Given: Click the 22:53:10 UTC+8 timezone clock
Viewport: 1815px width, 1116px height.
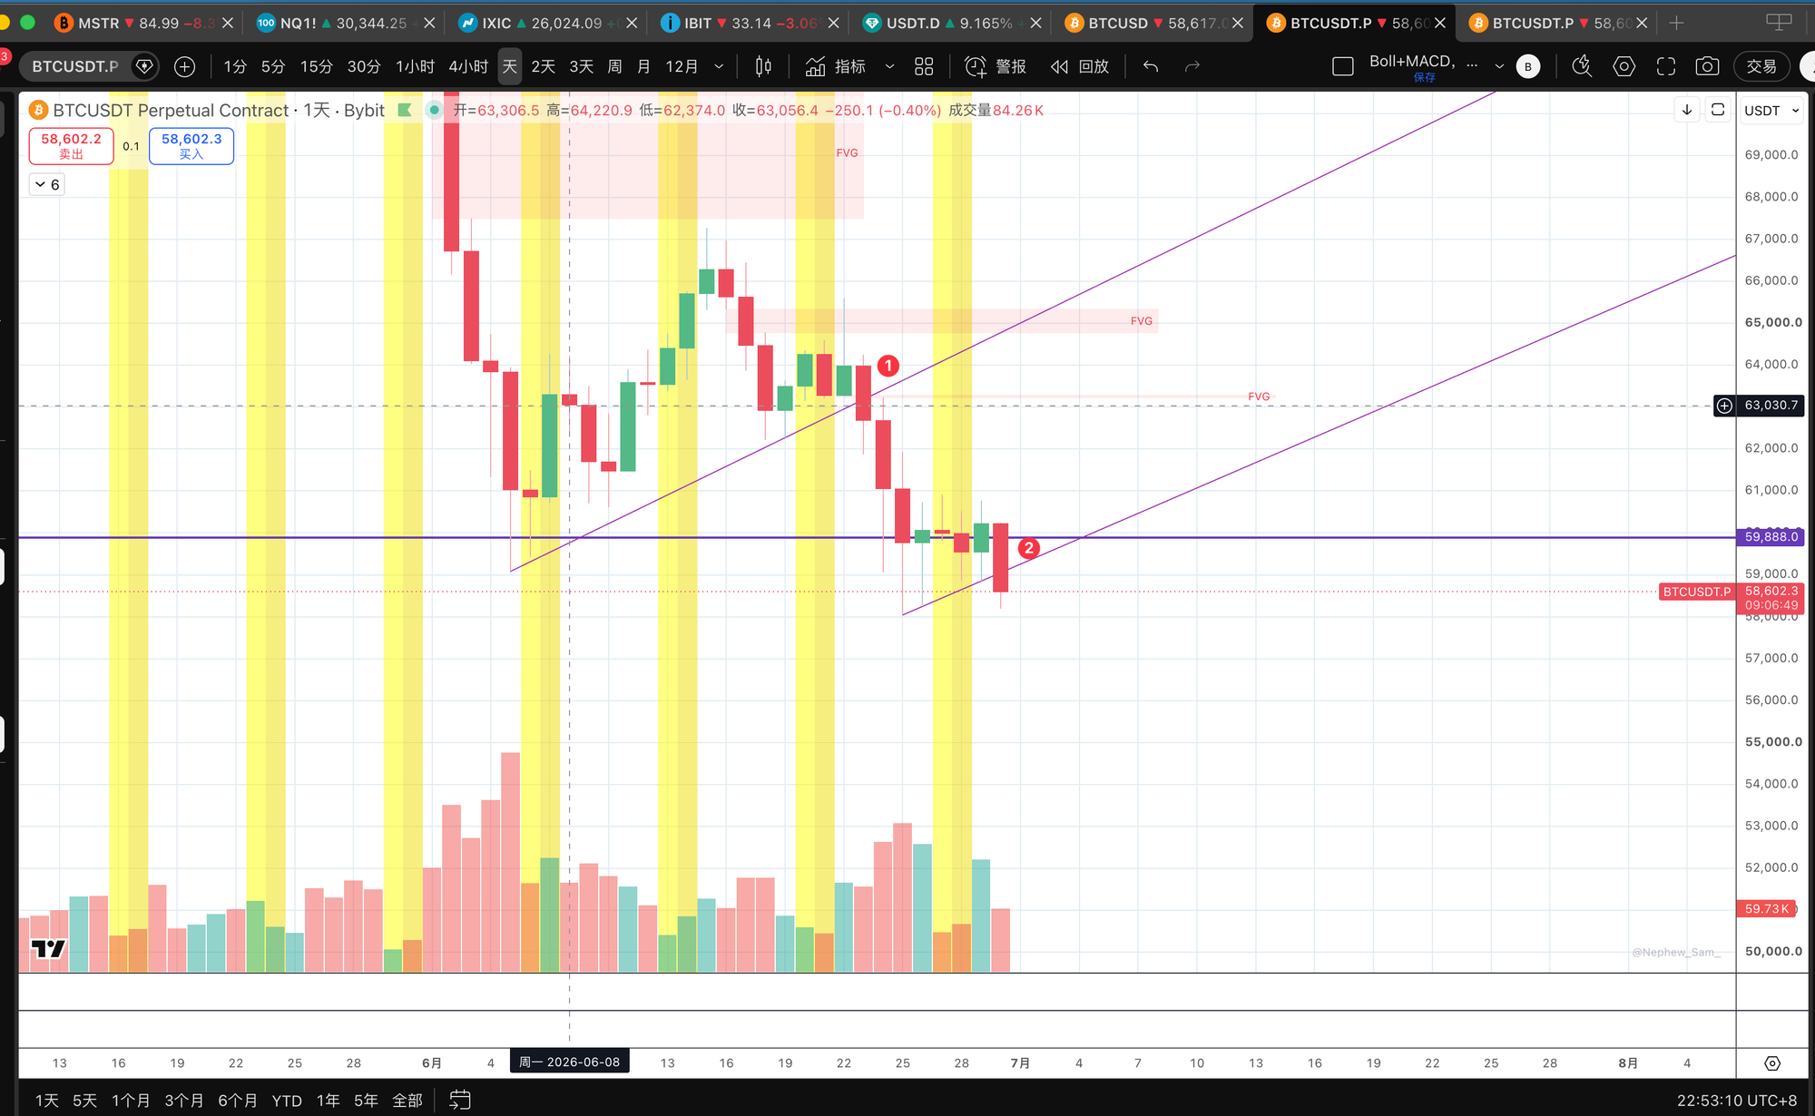Looking at the screenshot, I should click(1736, 1100).
